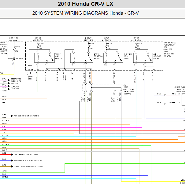Click the 'PNK' wire label on the red wire
Image resolution: width=185 pixels, height=184 pixels.
[x=174, y=94]
